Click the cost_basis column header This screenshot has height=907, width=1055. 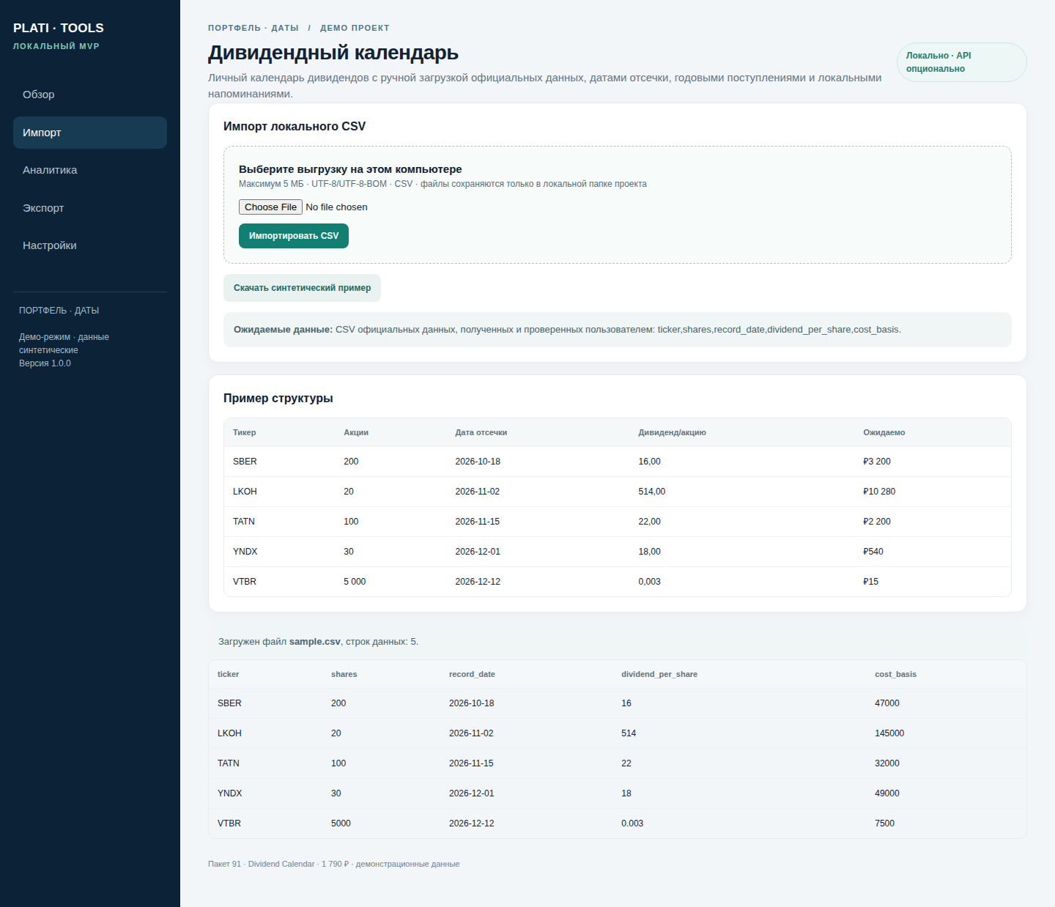pos(895,674)
